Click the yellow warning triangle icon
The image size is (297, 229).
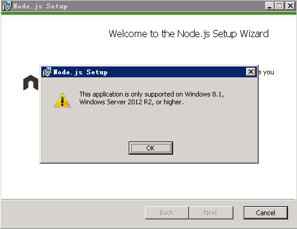coord(62,100)
